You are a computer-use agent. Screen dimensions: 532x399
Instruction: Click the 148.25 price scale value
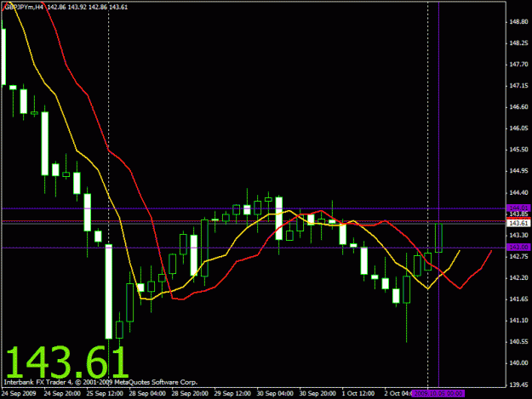(518, 43)
